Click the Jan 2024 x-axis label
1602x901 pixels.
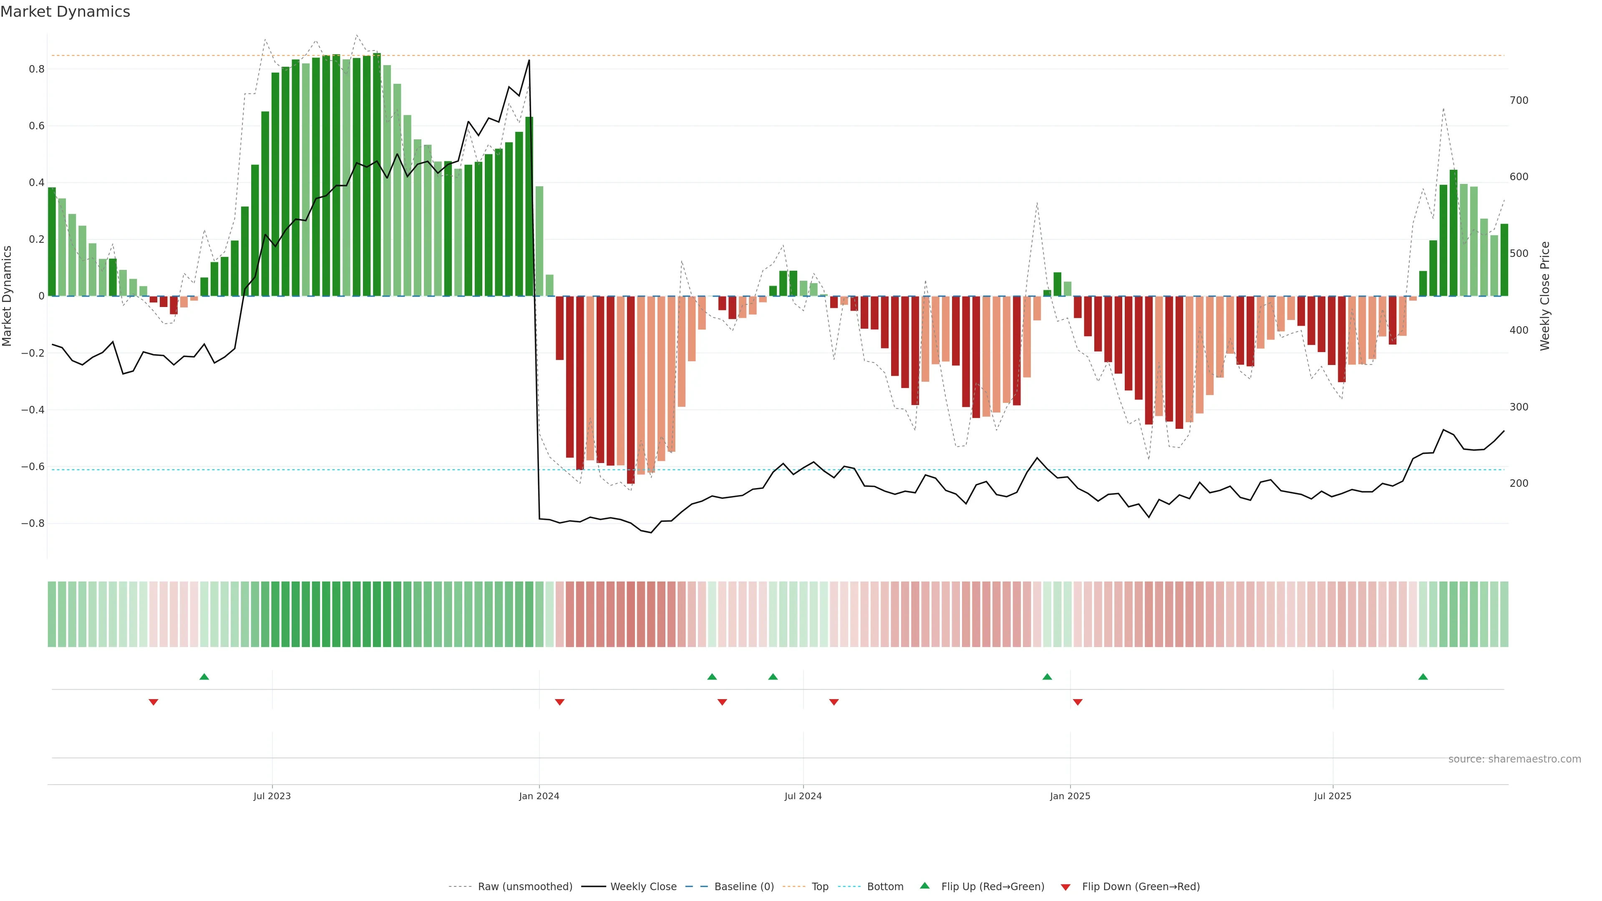[539, 797]
